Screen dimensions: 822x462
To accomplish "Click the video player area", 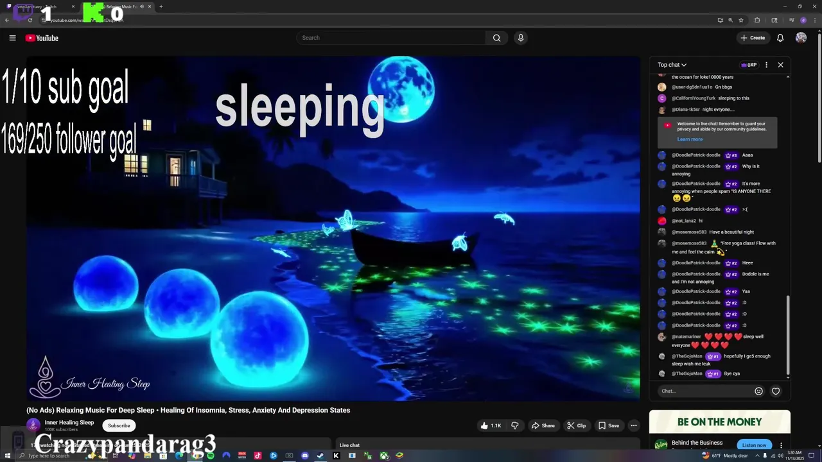I will 333,228.
